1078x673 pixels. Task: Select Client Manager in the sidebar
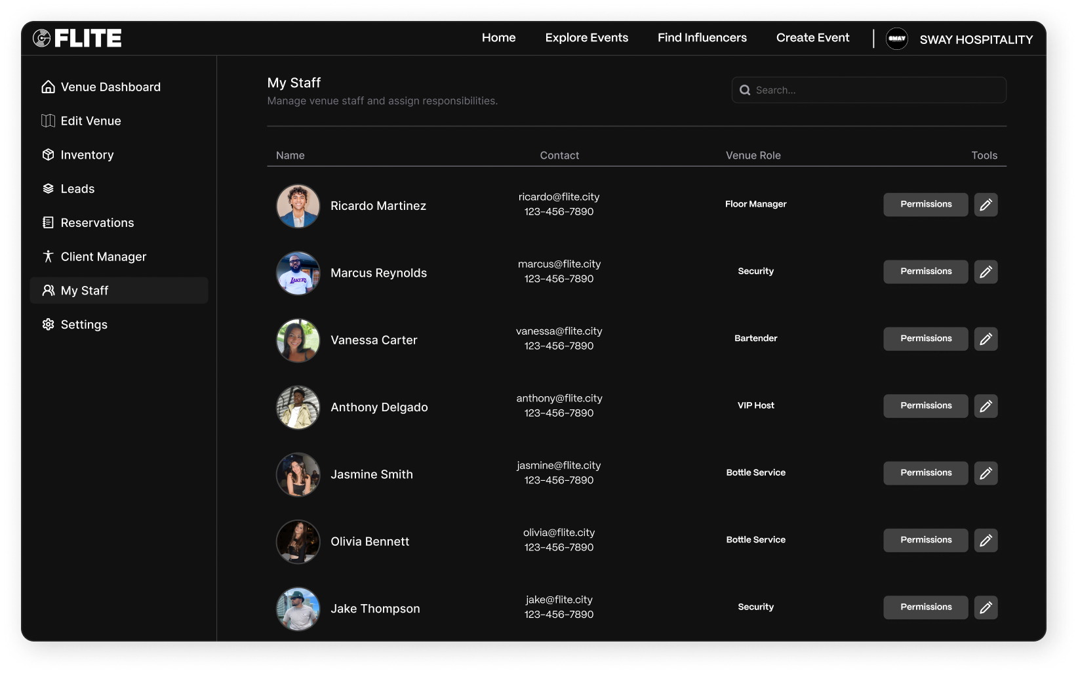coord(103,257)
